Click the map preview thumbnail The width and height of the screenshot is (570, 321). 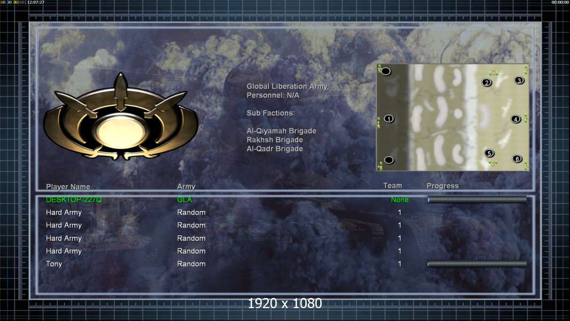[x=452, y=117]
